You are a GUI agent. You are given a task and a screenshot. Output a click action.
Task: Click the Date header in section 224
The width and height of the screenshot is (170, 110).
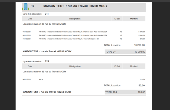click(x=30, y=66)
